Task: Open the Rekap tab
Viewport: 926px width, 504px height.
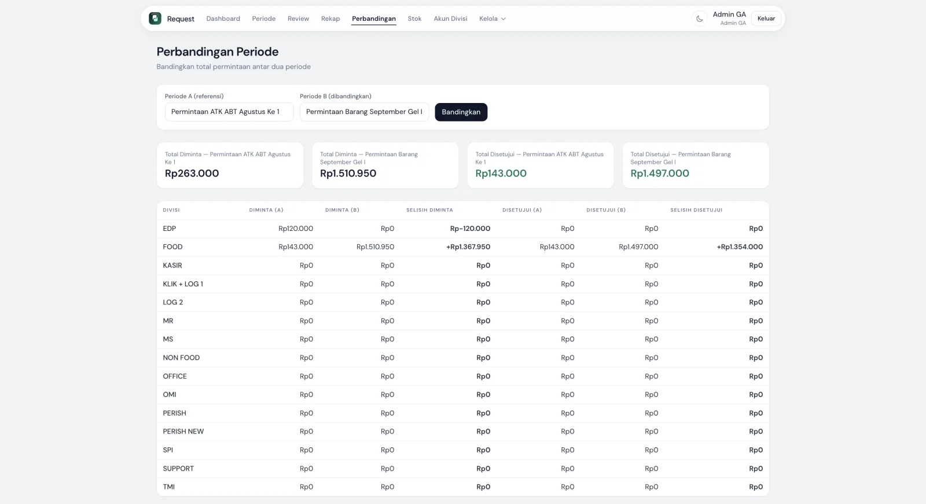Action: point(330,19)
